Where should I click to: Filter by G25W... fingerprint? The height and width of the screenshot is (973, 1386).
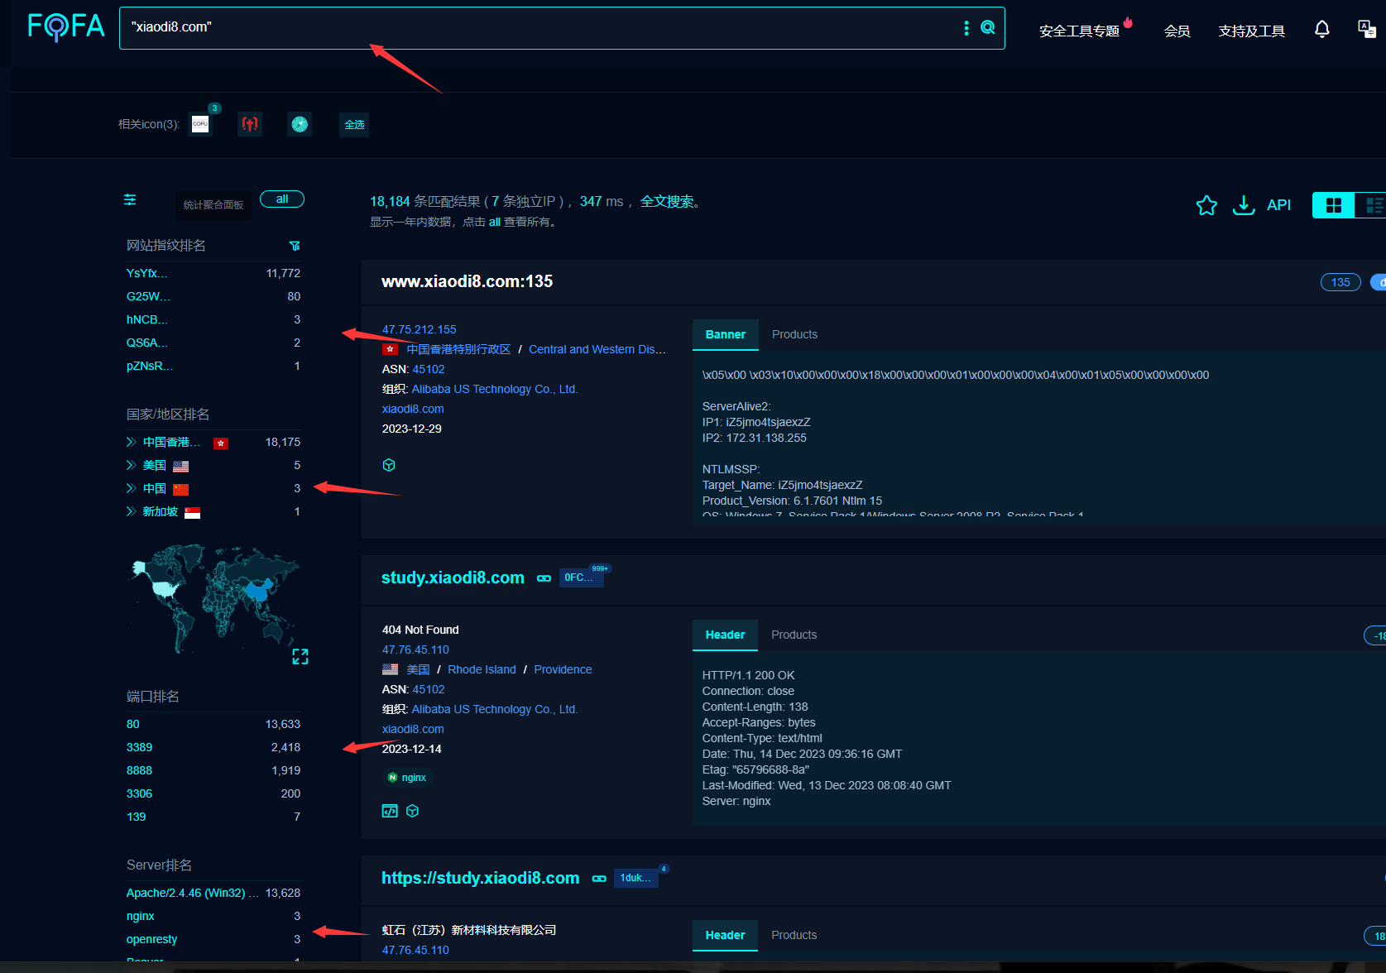coord(148,296)
